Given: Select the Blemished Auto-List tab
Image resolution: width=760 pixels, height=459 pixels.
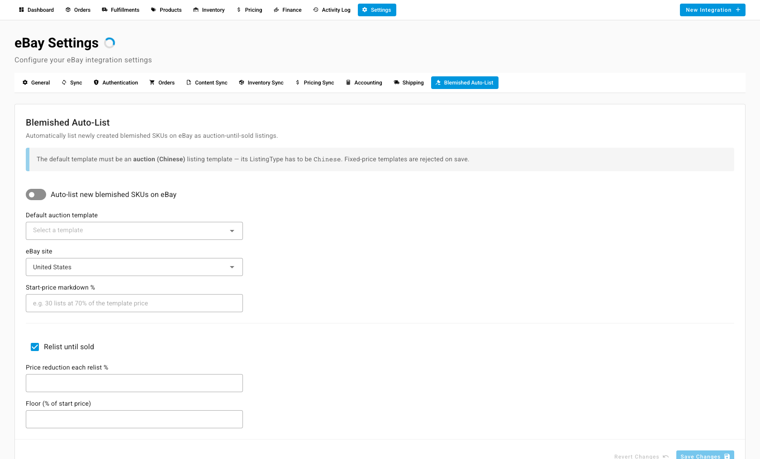Looking at the screenshot, I should (x=465, y=83).
